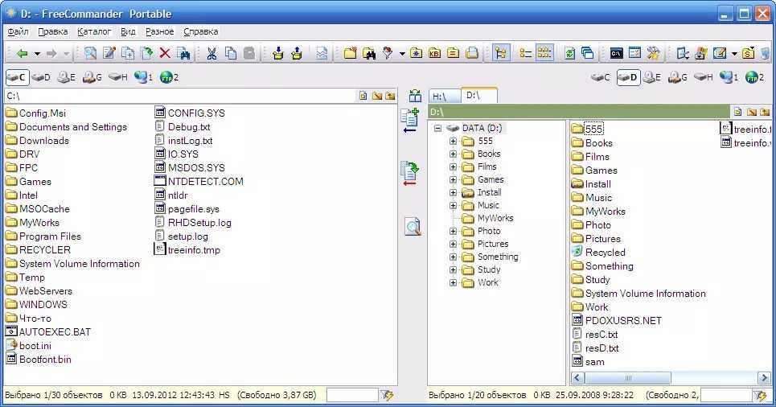Select the PDOXUSRS.NET file
Screen dimensions: 776x407
coord(622,320)
